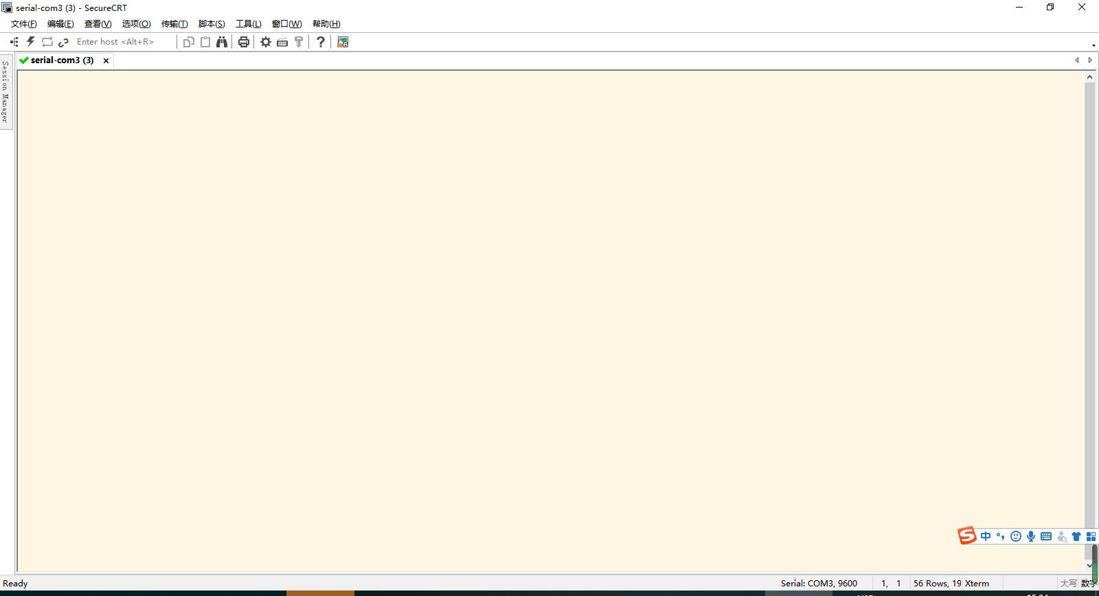Click the Sogou voice input microphone

click(1031, 536)
